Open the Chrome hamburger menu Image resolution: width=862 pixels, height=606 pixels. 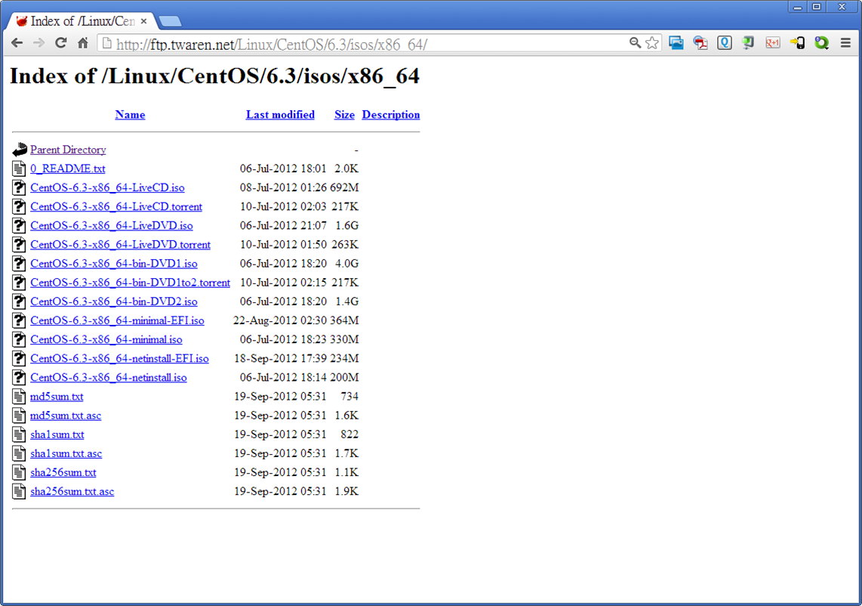(x=845, y=43)
